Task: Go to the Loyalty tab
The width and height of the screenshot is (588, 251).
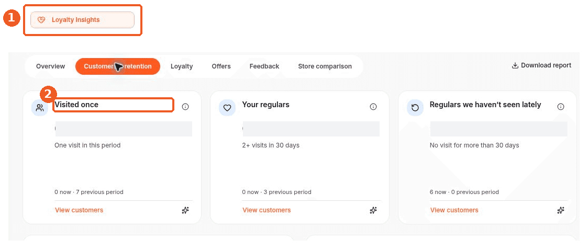Action: [x=182, y=66]
